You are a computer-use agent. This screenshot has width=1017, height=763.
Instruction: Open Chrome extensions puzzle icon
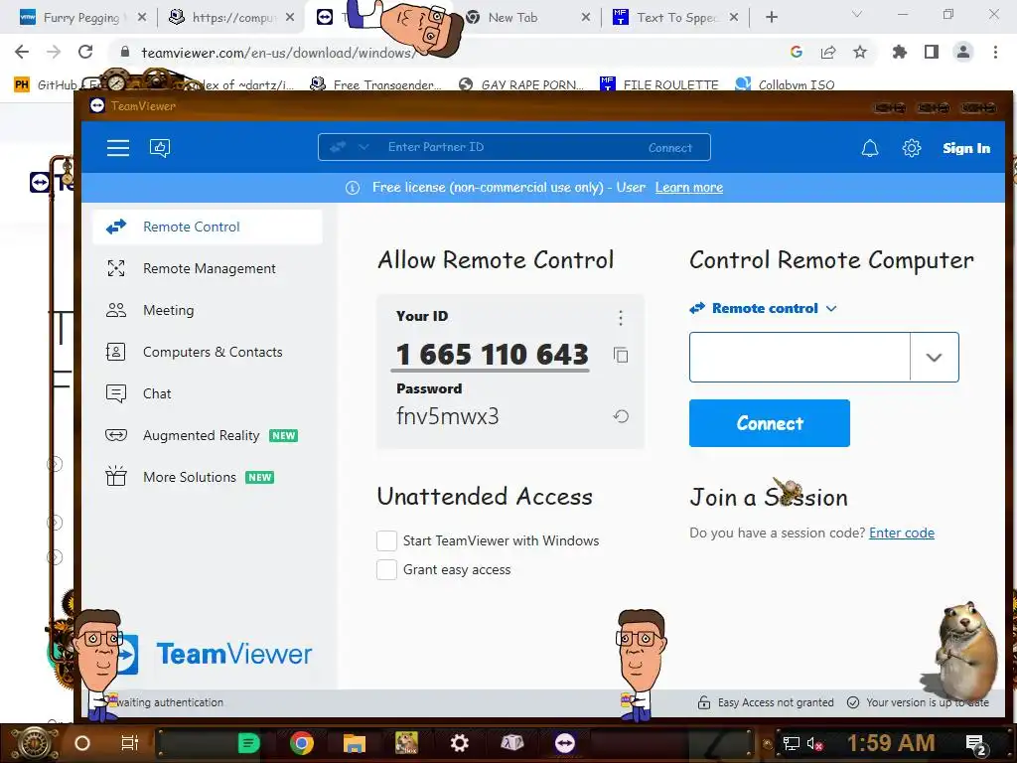[x=900, y=52]
